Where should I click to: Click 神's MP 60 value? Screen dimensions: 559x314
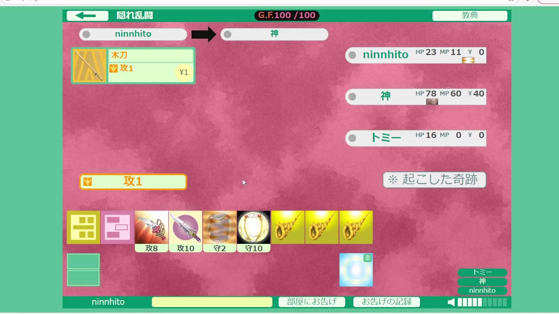[456, 93]
